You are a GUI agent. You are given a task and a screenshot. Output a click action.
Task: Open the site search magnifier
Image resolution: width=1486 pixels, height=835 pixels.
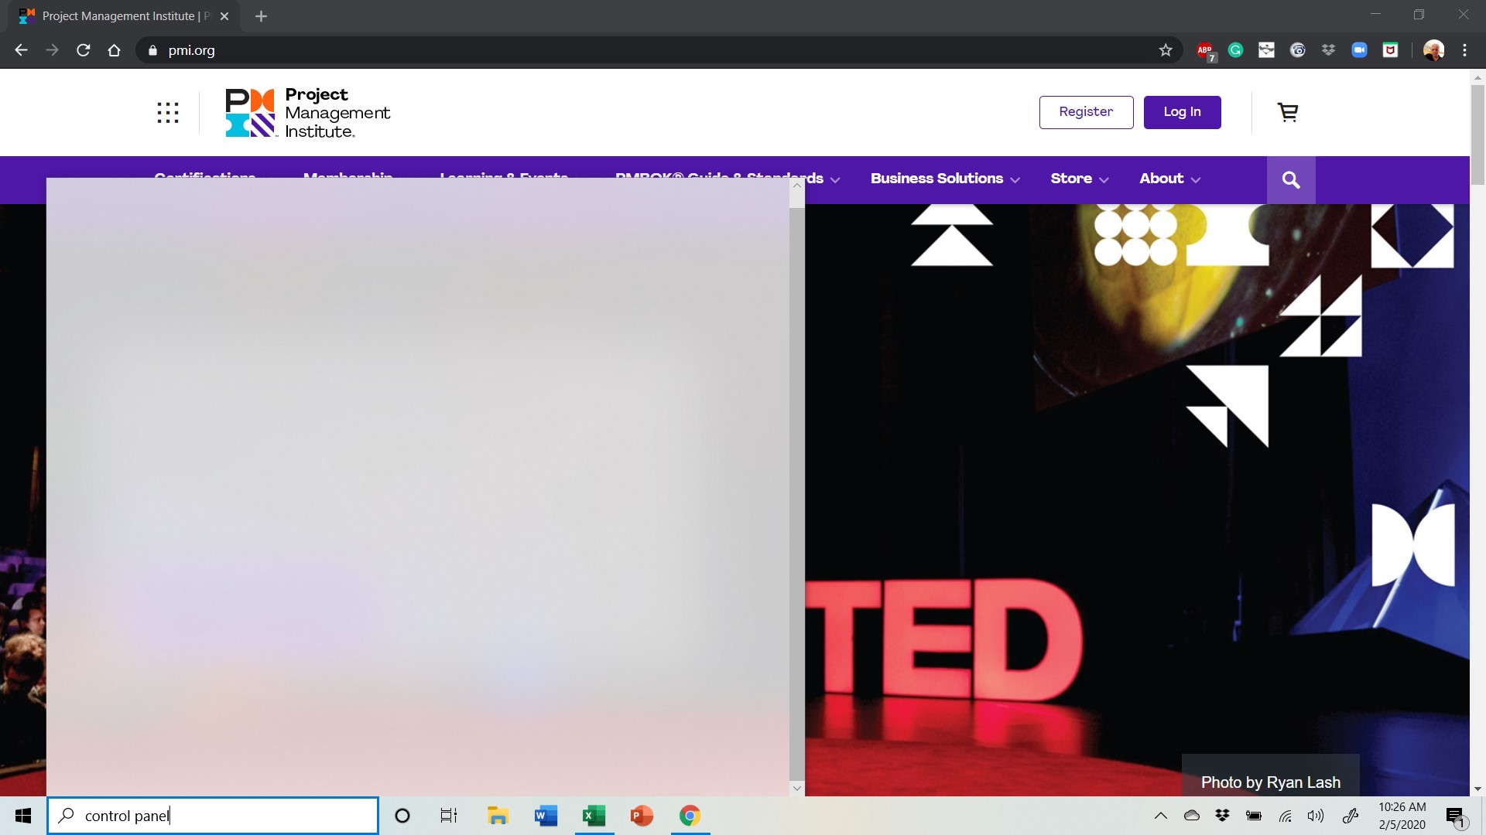[x=1291, y=180]
